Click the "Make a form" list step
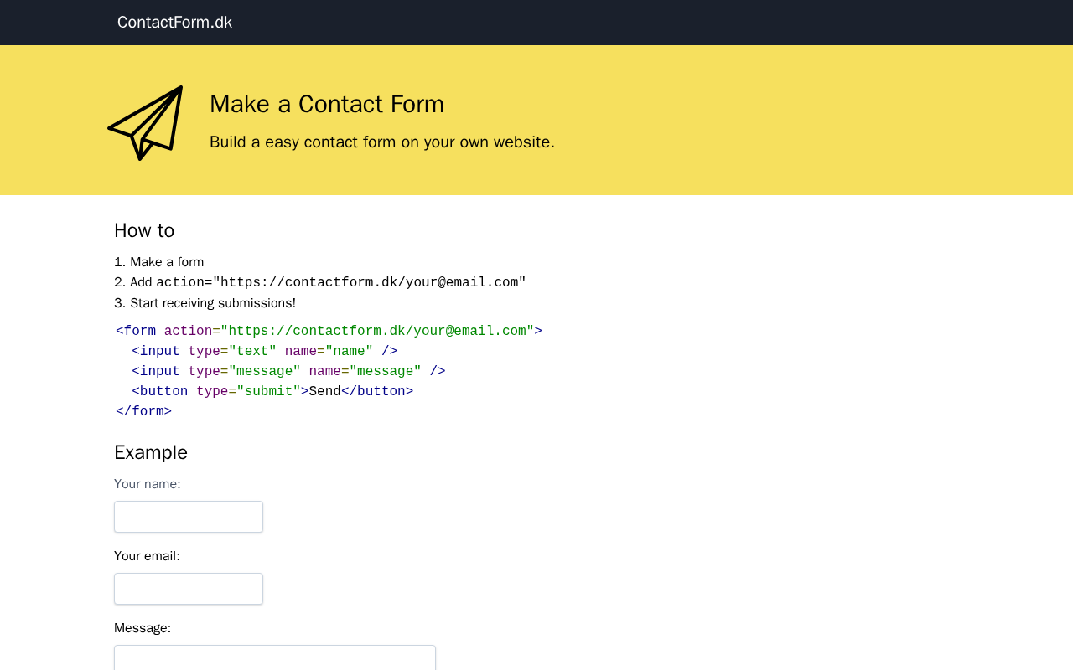 pyautogui.click(x=167, y=262)
